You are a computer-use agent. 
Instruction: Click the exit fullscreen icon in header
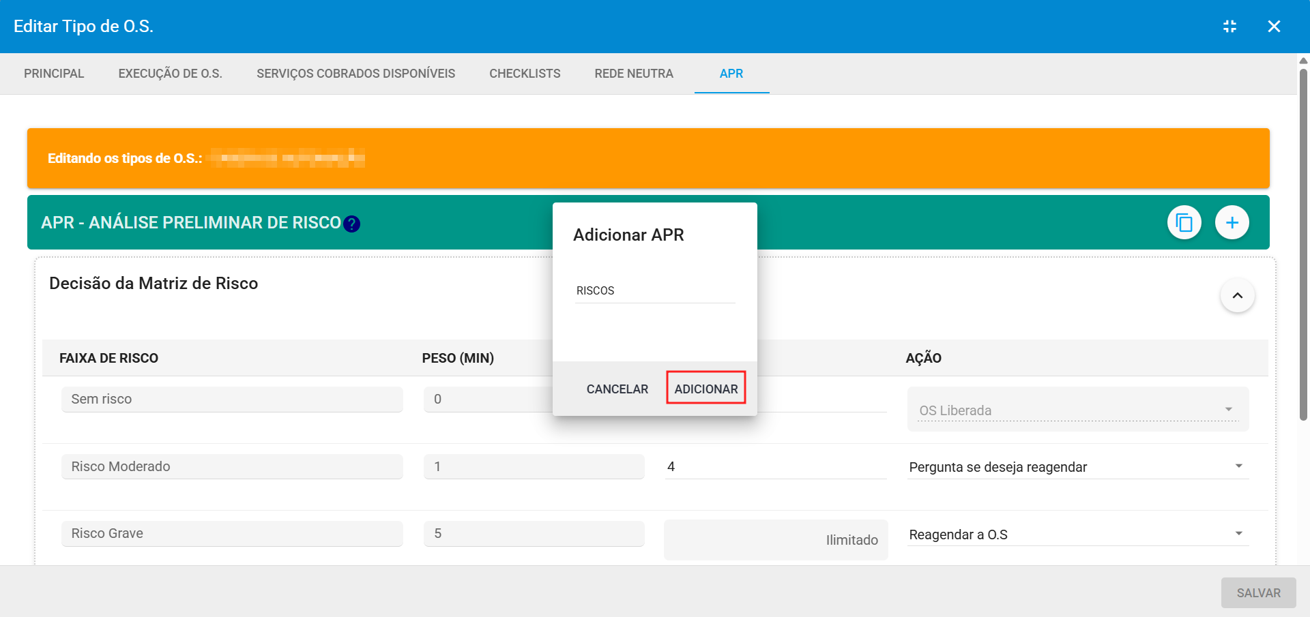pyautogui.click(x=1229, y=27)
